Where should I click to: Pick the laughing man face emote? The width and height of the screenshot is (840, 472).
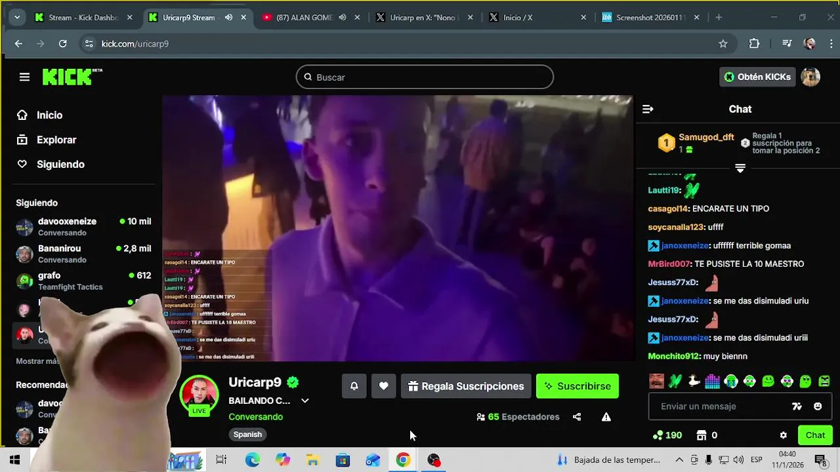656,381
